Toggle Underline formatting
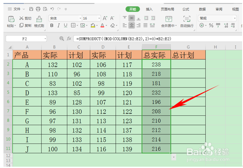The height and width of the screenshot is (168, 243). (66, 25)
